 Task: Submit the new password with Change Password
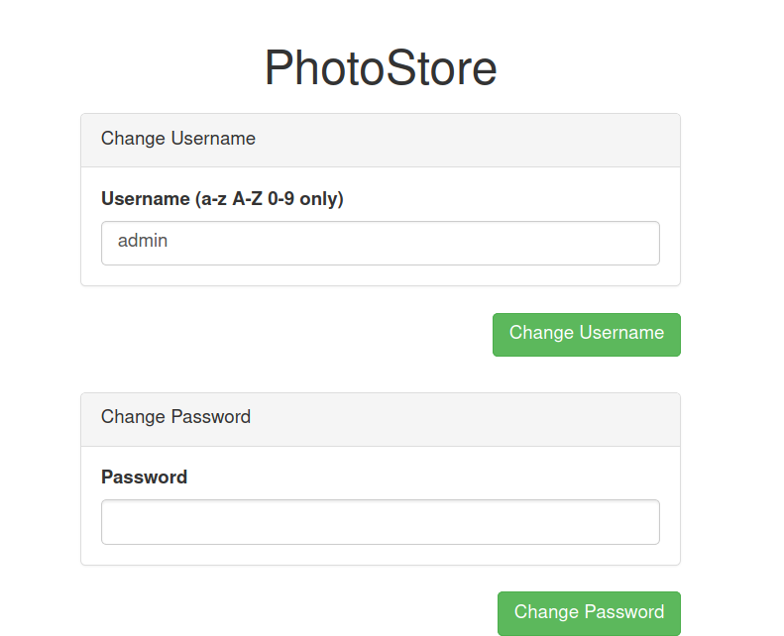pyautogui.click(x=589, y=613)
